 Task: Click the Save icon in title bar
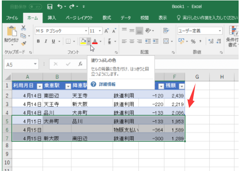click(50, 6)
